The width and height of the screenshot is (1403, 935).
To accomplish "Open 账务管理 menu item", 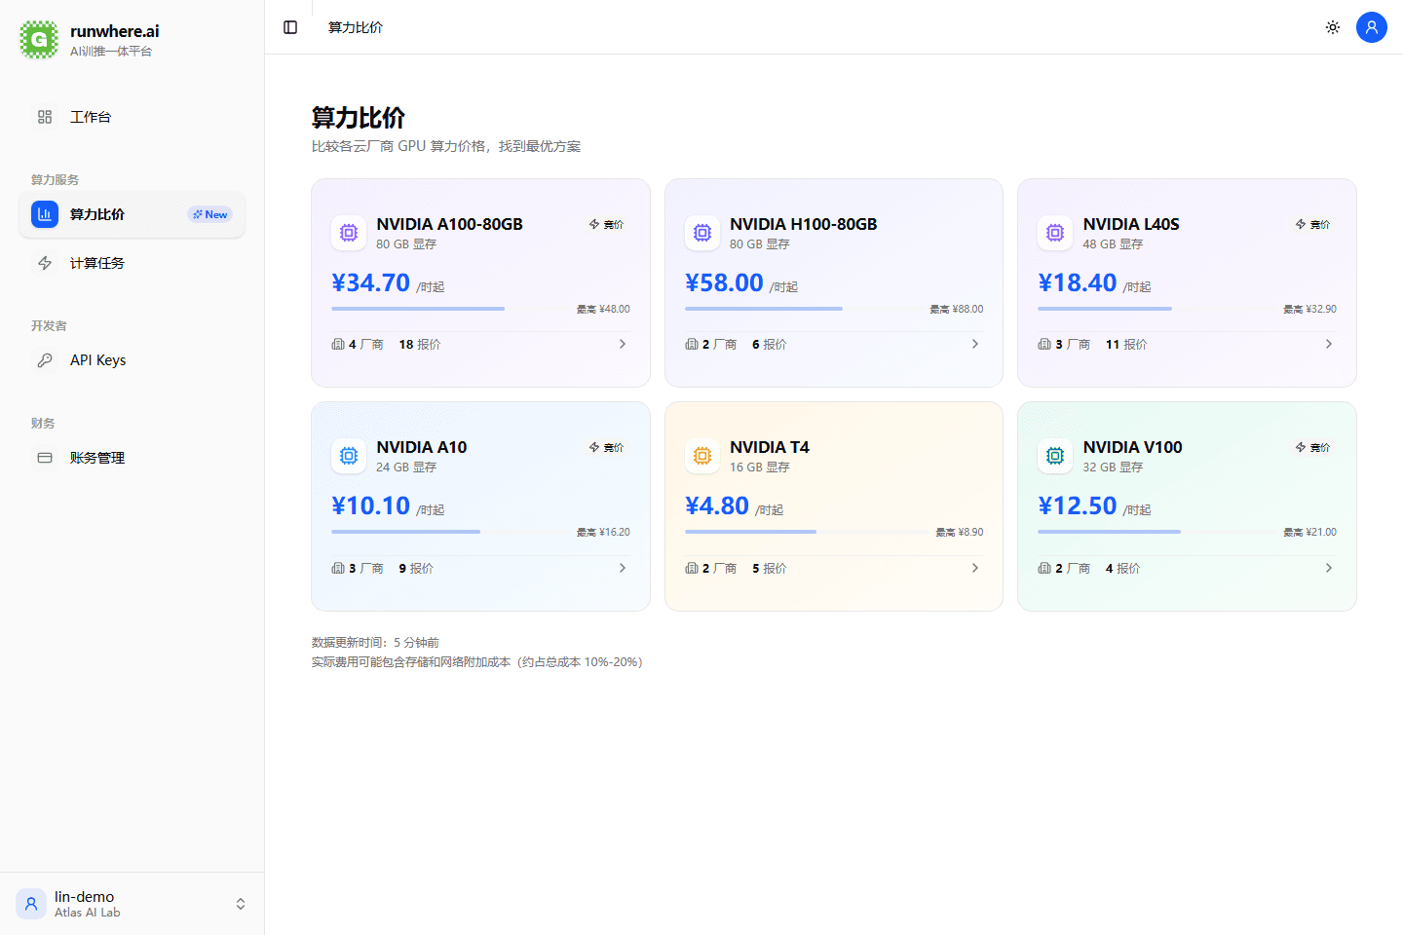I will pyautogui.click(x=133, y=458).
